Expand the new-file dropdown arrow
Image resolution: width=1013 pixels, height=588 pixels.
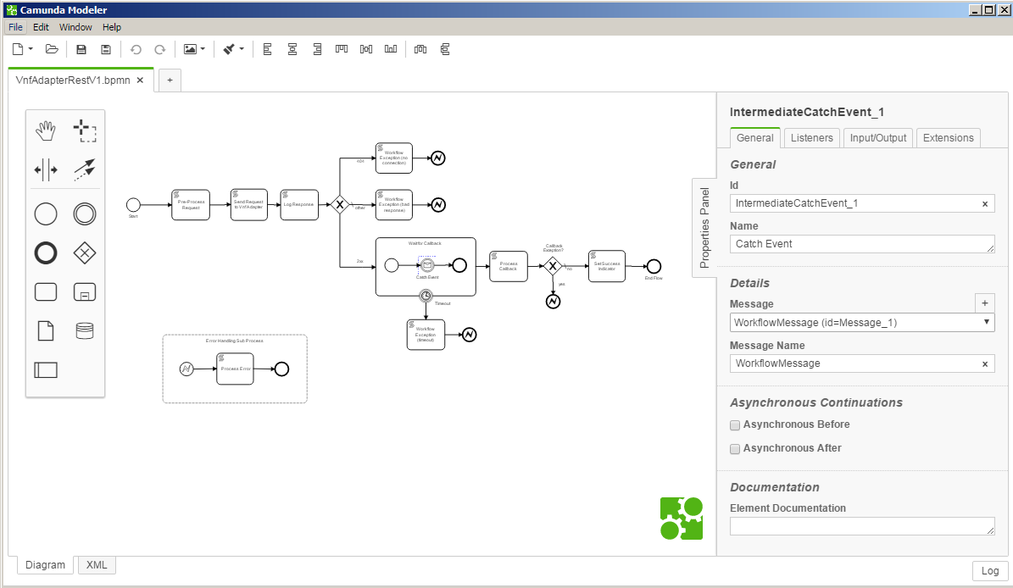(x=31, y=49)
